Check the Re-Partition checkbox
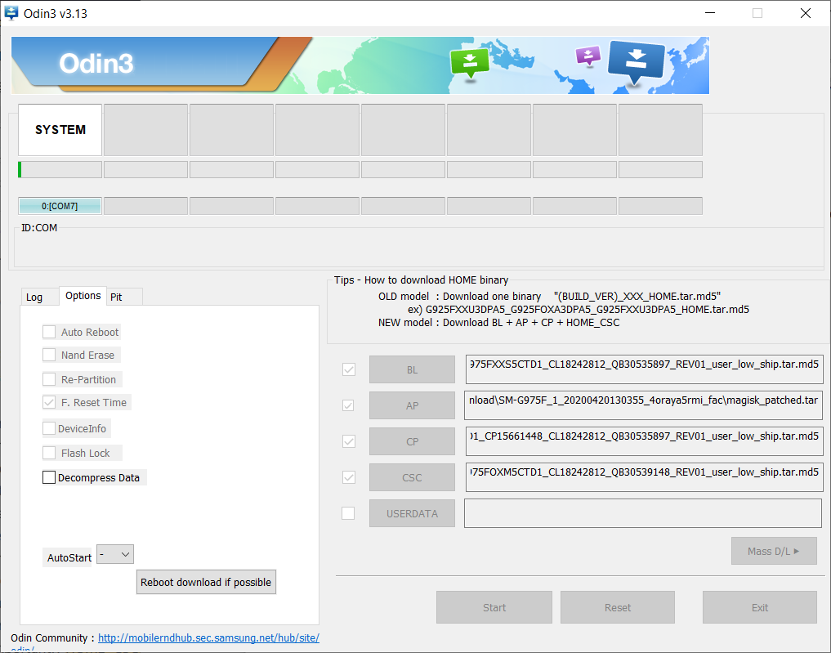 49,379
